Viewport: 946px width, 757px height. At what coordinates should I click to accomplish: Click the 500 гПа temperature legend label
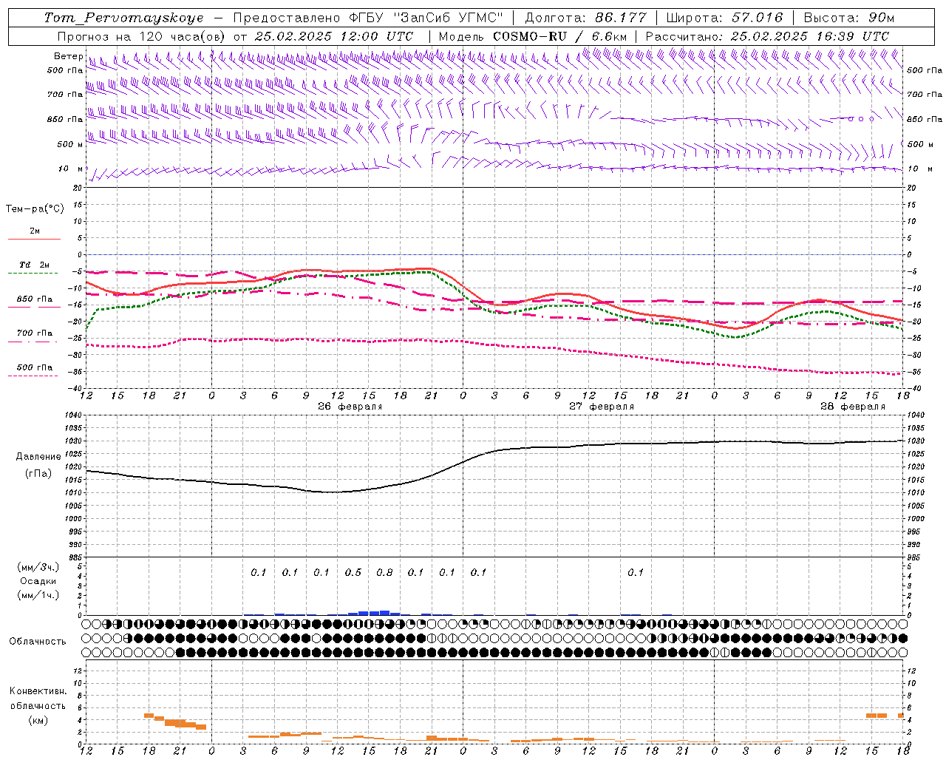(x=35, y=367)
